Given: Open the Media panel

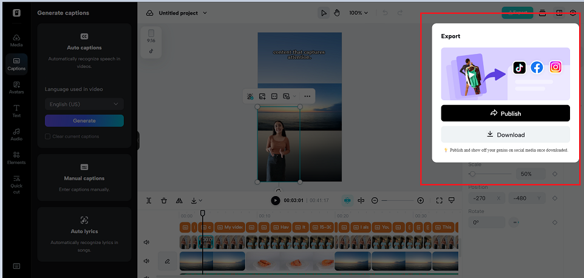Looking at the screenshot, I should pyautogui.click(x=16, y=41).
